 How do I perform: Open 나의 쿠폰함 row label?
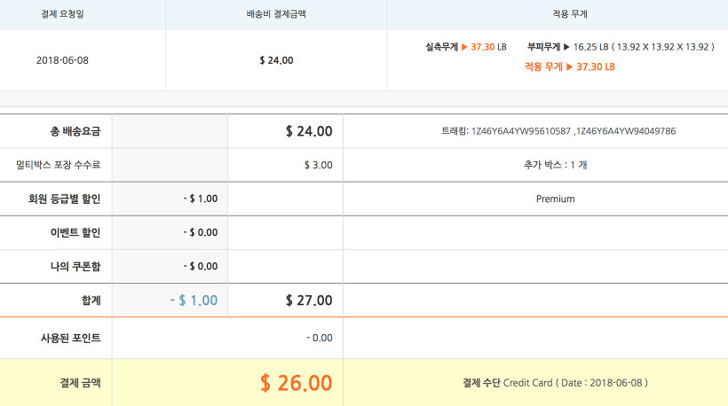[x=77, y=266]
